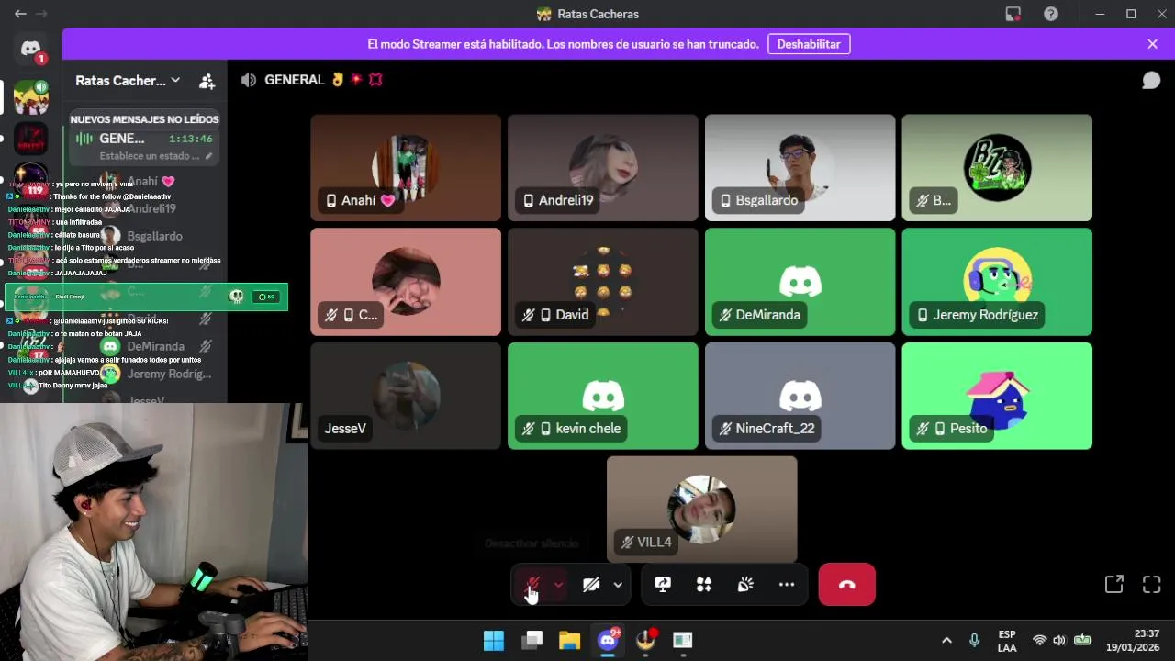Focus Andreli19's call tile

(603, 167)
